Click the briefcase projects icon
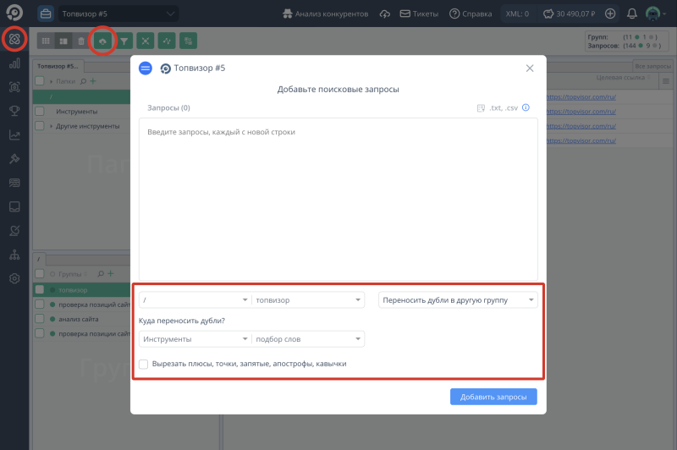 click(46, 14)
